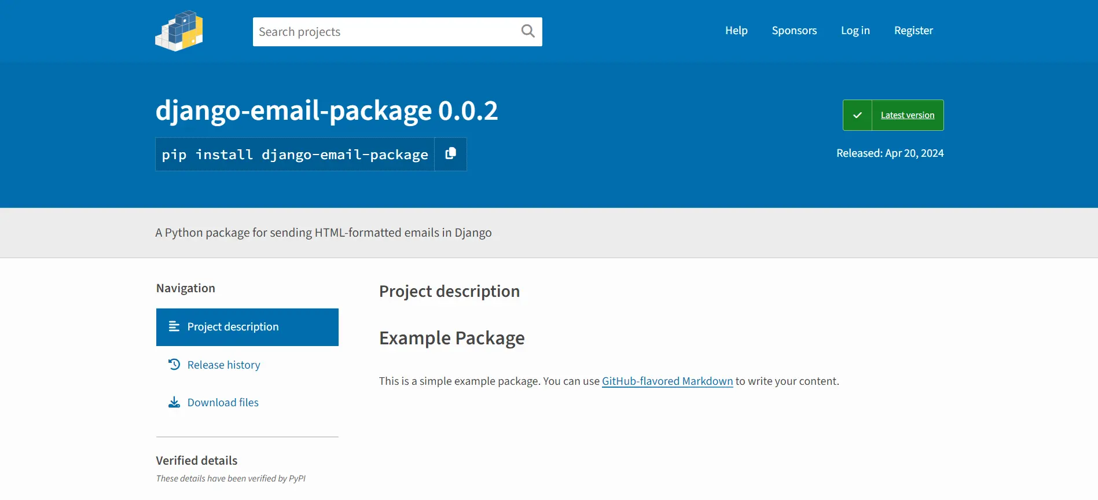Click the search magnifier icon
1098x500 pixels.
527,31
